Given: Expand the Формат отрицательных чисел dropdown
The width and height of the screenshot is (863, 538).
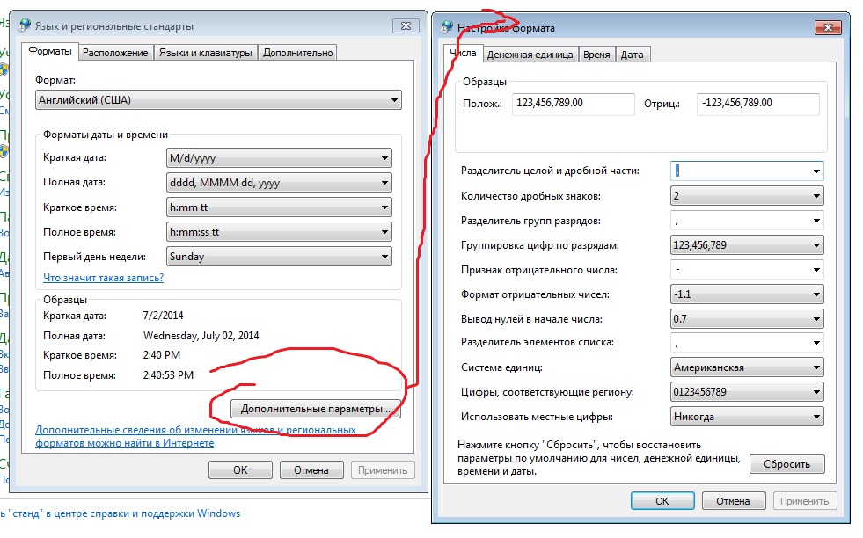Looking at the screenshot, I should coord(747,294).
